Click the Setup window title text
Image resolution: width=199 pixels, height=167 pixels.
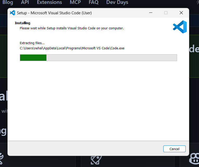[54, 13]
